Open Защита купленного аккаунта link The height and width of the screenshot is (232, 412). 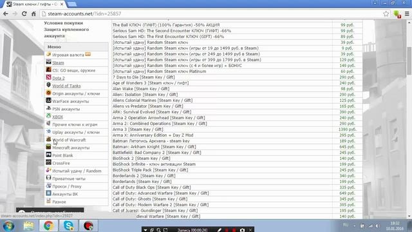tap(66, 33)
